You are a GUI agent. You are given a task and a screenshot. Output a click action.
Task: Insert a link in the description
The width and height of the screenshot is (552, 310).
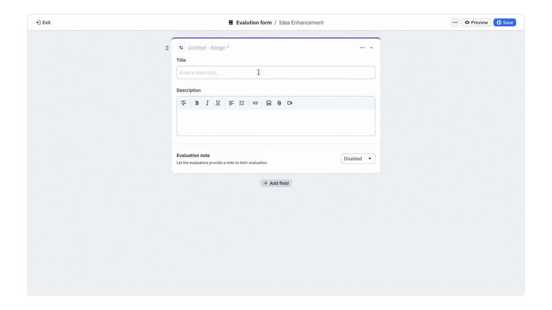255,103
